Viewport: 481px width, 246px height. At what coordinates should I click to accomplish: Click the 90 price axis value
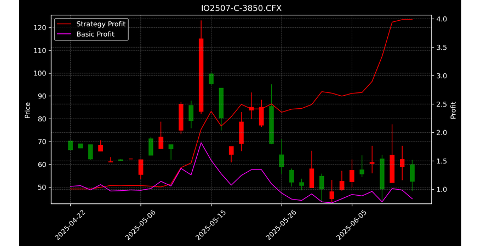(42, 96)
